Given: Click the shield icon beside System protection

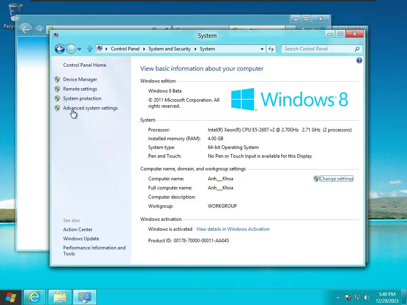Looking at the screenshot, I should pyautogui.click(x=57, y=98).
